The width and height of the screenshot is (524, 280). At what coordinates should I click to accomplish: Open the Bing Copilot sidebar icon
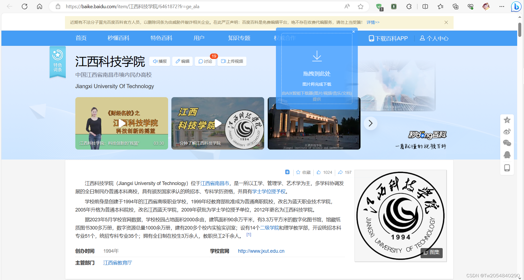pos(516,7)
